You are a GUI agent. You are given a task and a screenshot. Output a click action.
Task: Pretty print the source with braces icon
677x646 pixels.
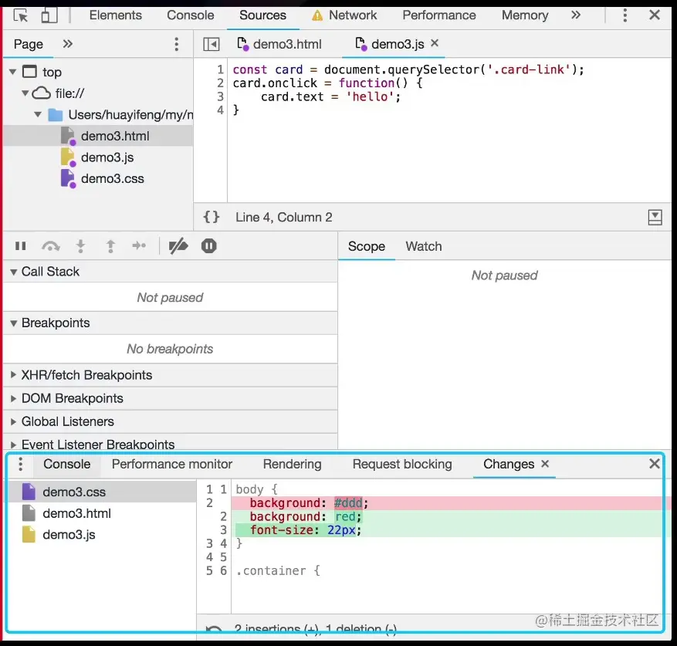coord(212,217)
